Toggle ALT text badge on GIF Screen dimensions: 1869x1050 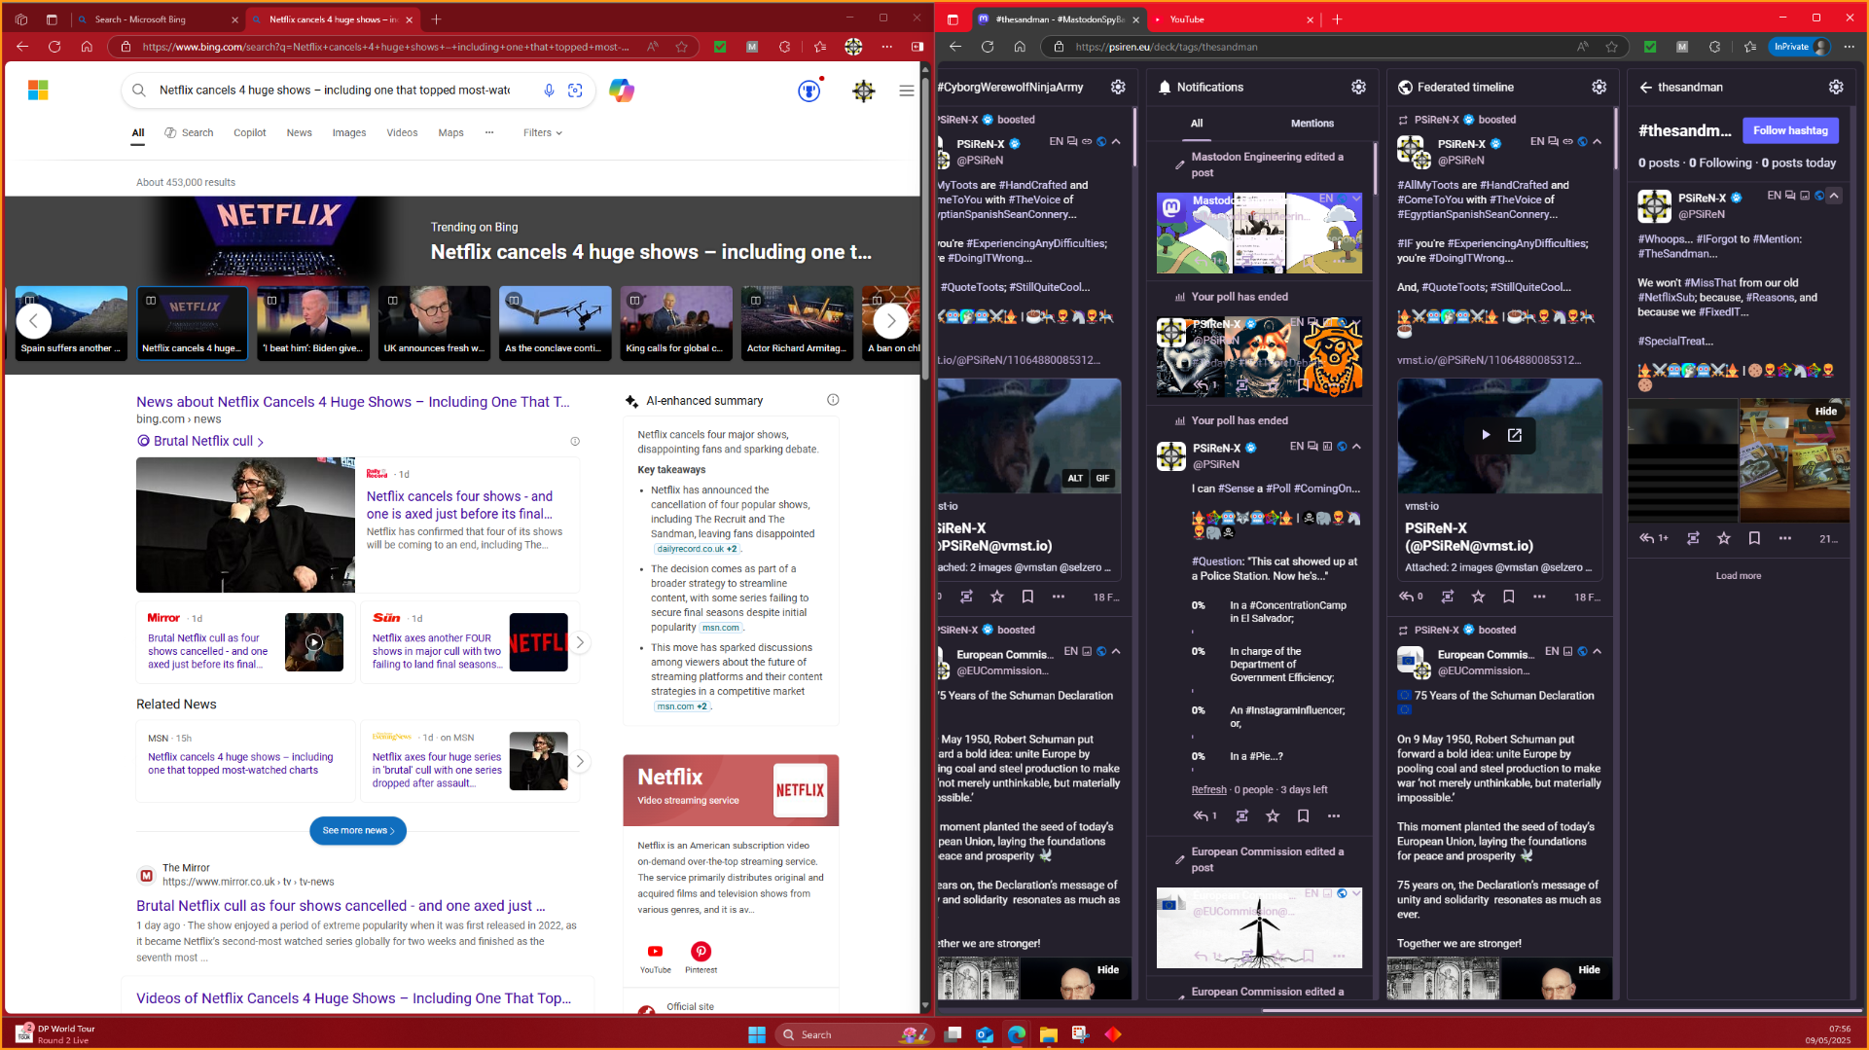click(x=1075, y=478)
